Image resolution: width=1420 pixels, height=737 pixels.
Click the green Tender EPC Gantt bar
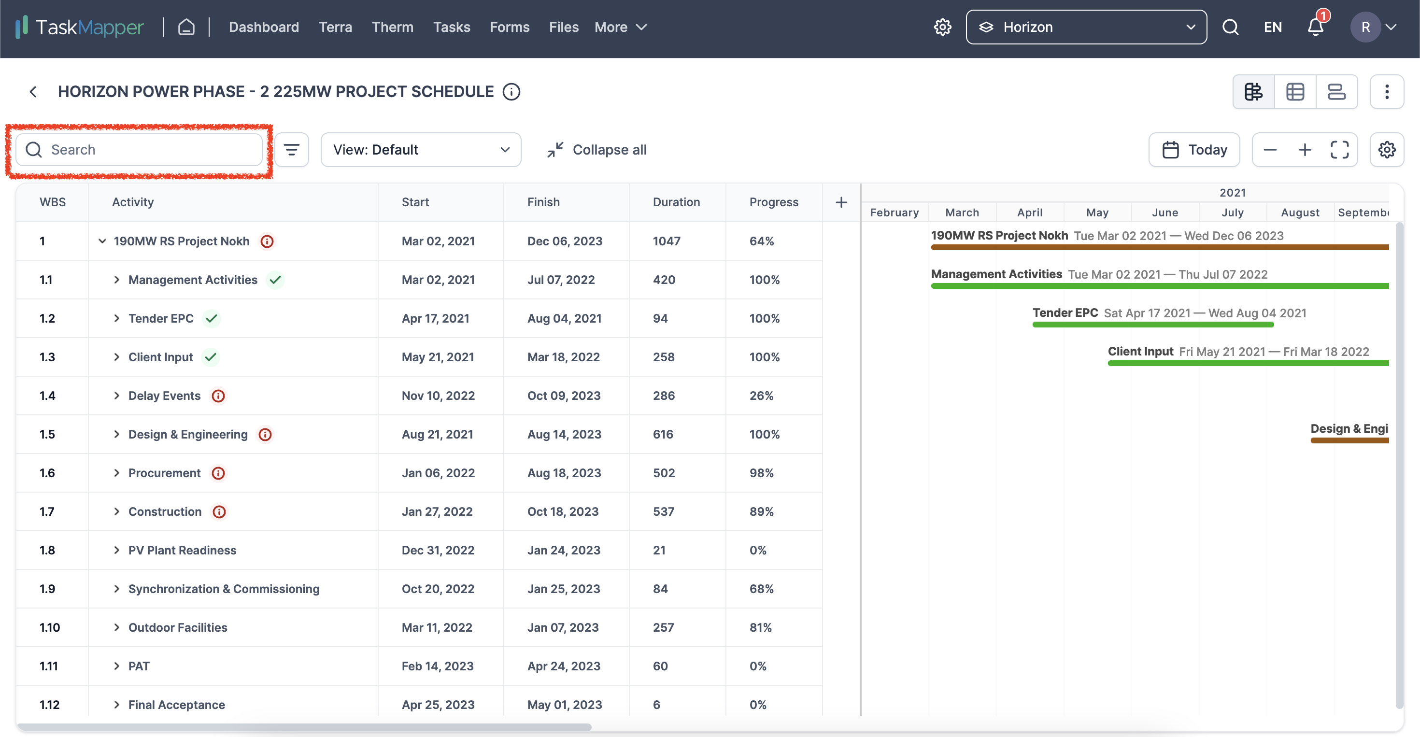pyautogui.click(x=1153, y=325)
